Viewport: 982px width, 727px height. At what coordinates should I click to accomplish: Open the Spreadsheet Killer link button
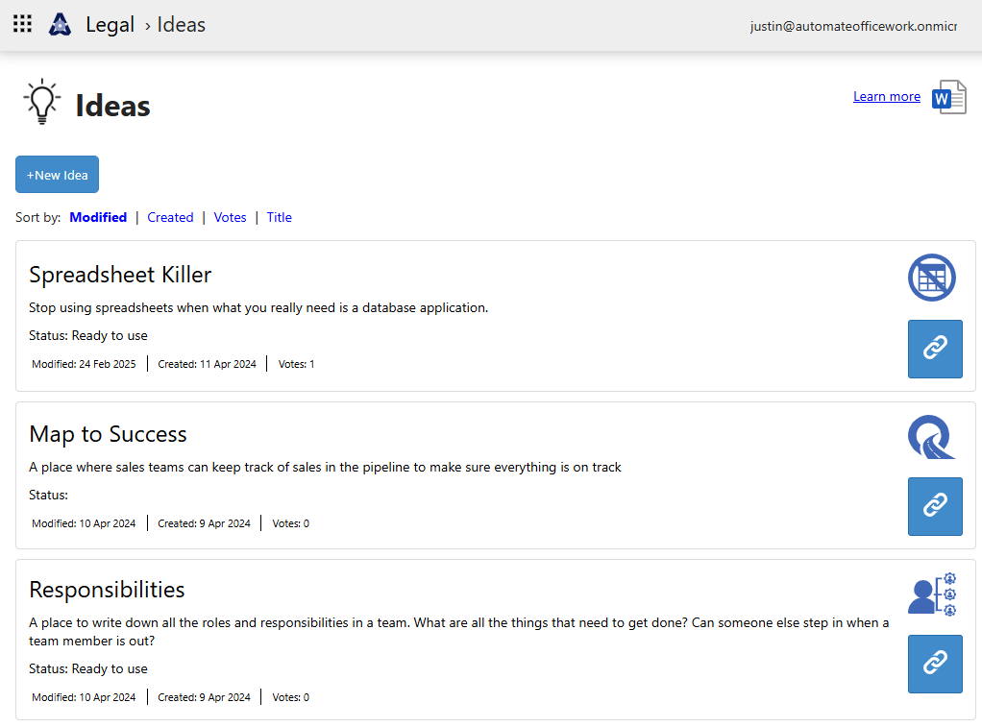click(x=934, y=349)
